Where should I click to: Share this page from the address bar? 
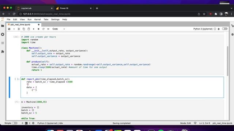199,14
